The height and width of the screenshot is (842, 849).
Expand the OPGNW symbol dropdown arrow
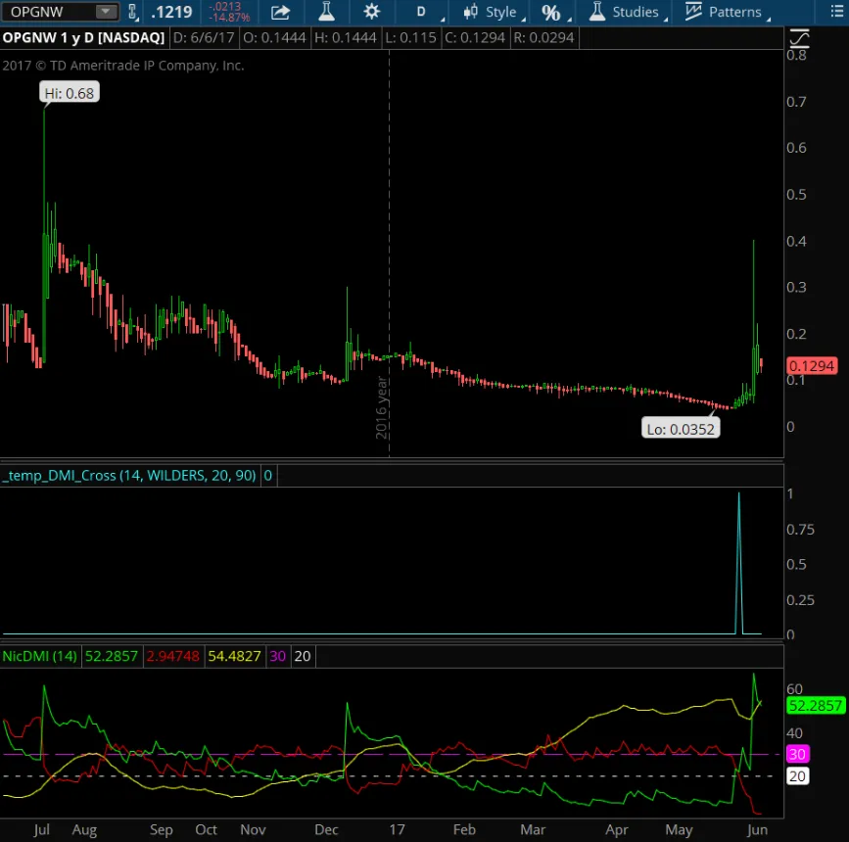[x=105, y=12]
